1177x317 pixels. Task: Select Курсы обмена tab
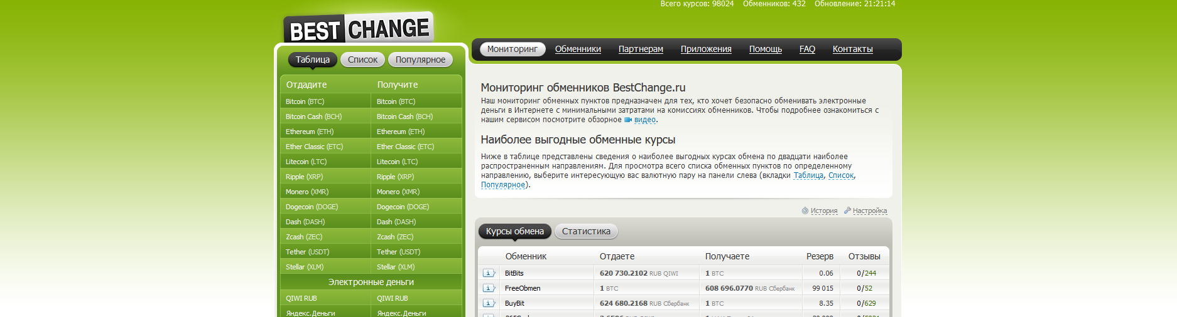point(515,231)
